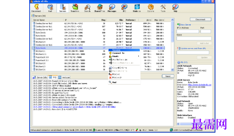
Task: Click the users icon in the status bar
Action: (x=94, y=130)
